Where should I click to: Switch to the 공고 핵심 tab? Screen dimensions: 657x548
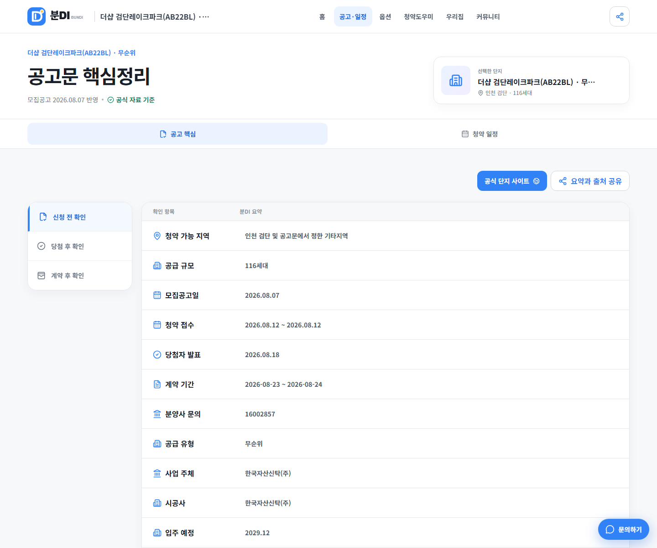[x=177, y=134]
